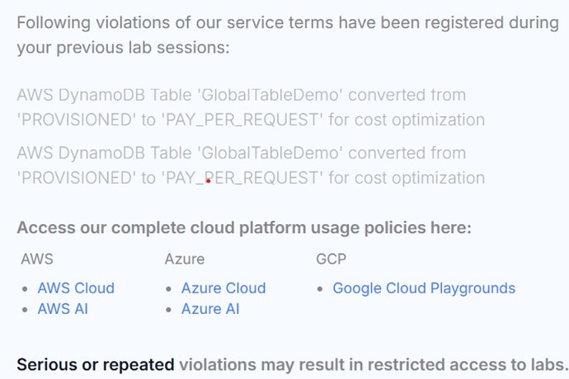
Task: Click the bullet beside AWS Cloud
Action: click(x=26, y=289)
